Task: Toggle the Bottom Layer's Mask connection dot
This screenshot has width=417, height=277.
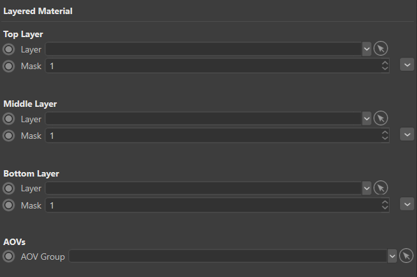Action: pos(9,205)
